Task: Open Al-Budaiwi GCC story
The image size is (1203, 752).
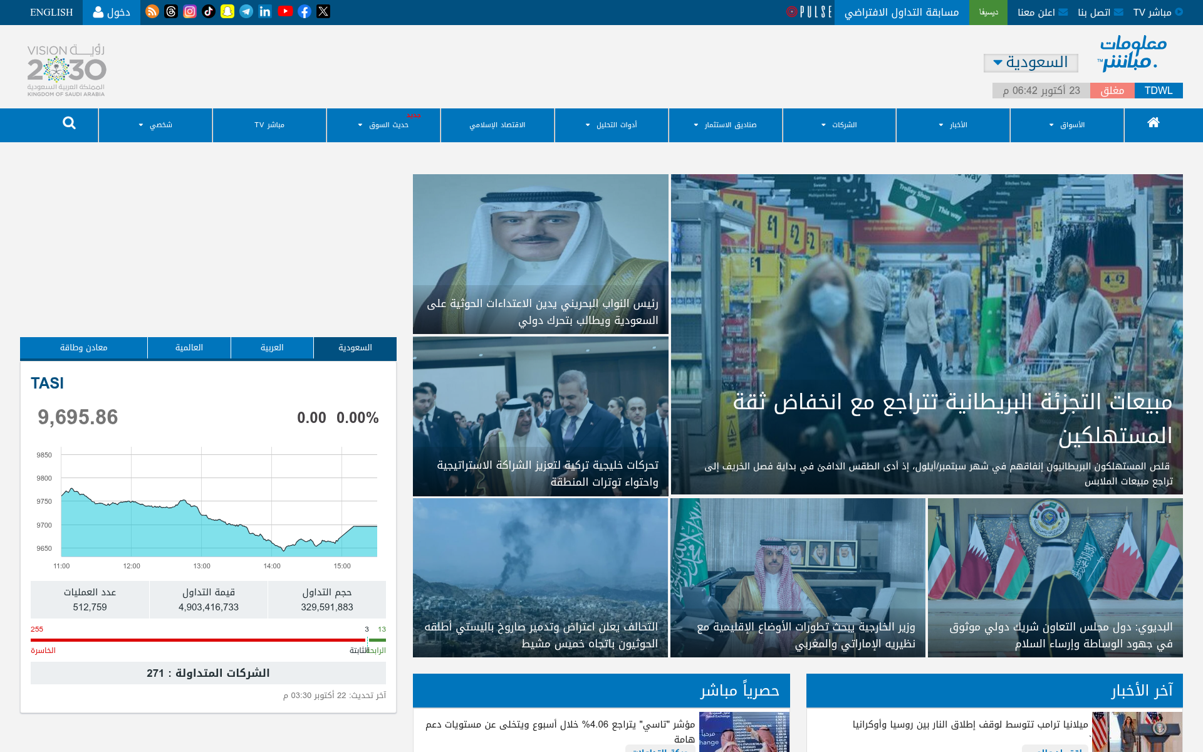Action: (x=1055, y=578)
